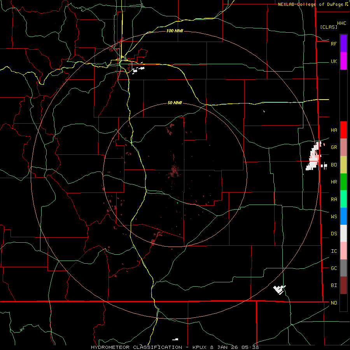Click the purple RF legend color swatch
The height and width of the screenshot is (350, 350).
(x=343, y=44)
